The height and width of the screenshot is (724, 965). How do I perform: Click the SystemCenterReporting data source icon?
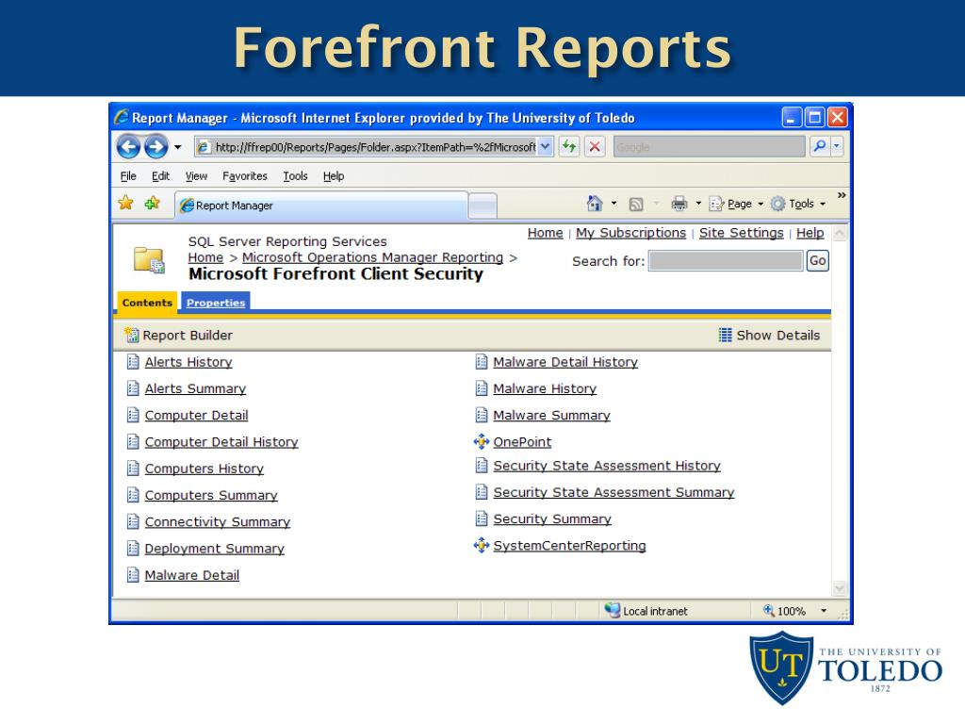tap(482, 545)
